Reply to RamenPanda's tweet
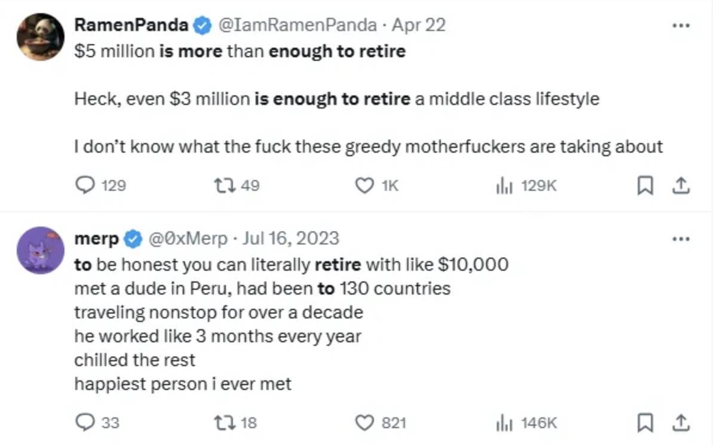 tap(88, 186)
